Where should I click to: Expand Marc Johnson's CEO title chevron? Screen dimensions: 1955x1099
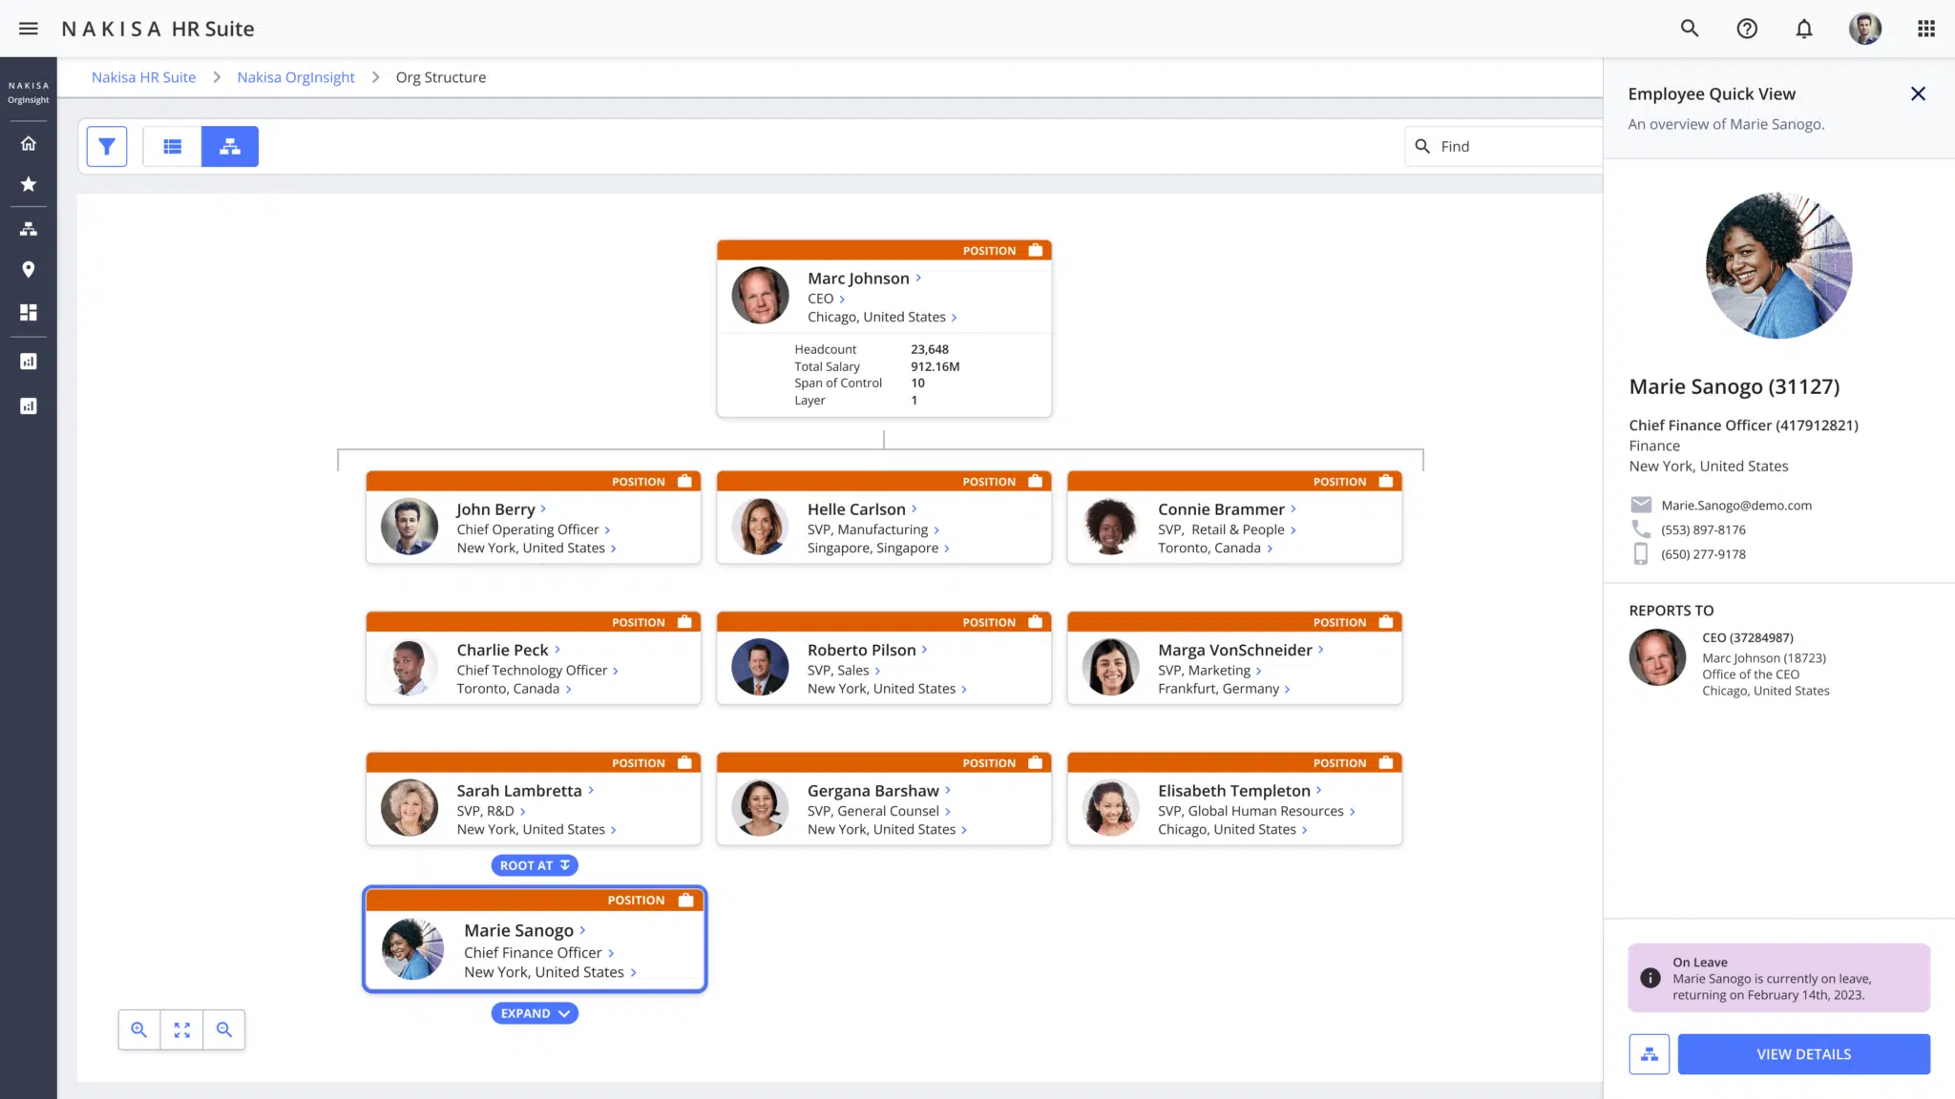point(845,299)
